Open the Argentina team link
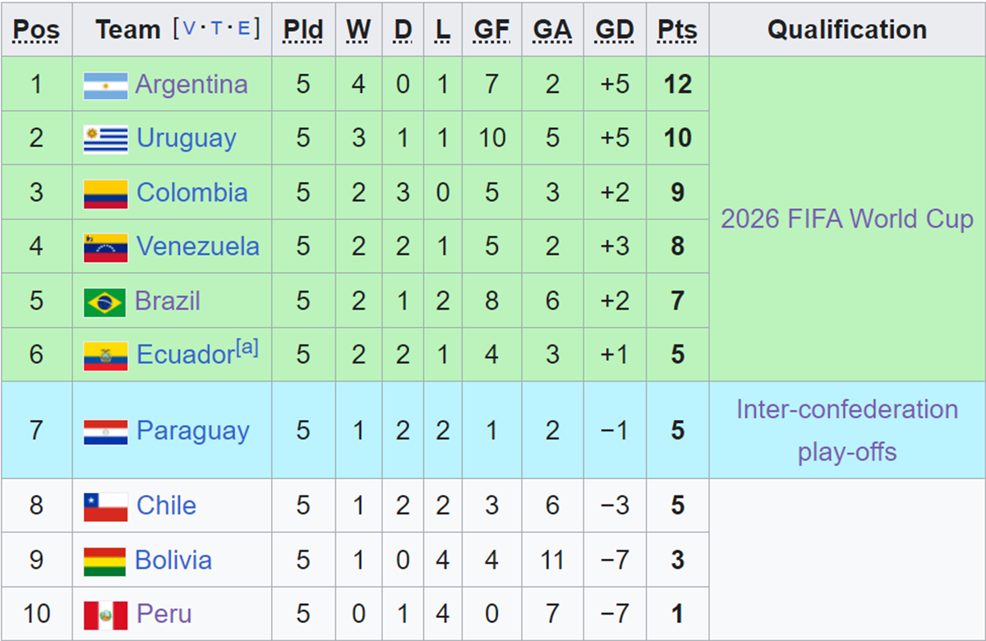 pos(191,85)
